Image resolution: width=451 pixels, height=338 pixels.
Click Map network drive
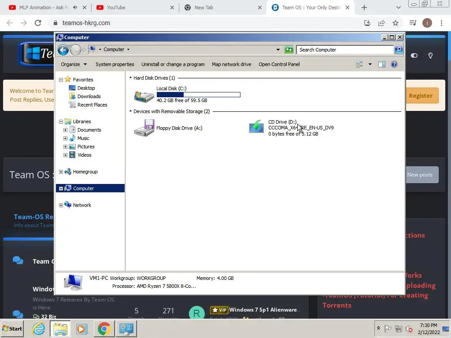coord(232,64)
